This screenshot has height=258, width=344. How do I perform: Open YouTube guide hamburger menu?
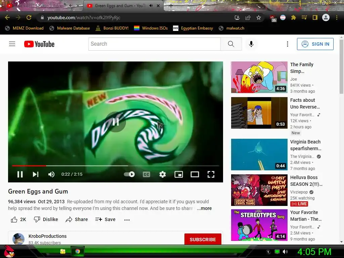coord(12,44)
